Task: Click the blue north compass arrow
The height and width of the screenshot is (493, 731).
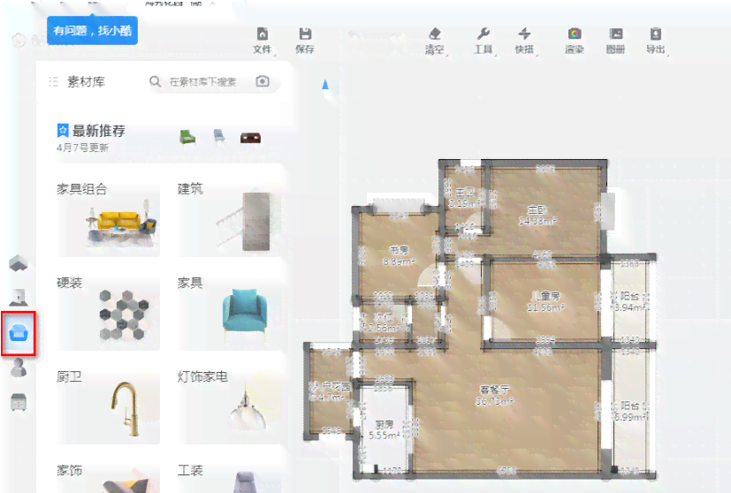Action: [325, 84]
